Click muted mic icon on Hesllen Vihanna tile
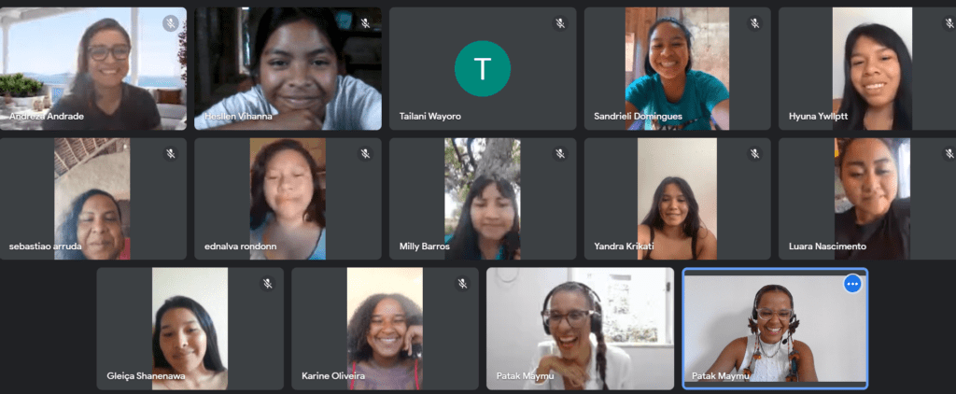Image resolution: width=956 pixels, height=394 pixels. (x=365, y=23)
